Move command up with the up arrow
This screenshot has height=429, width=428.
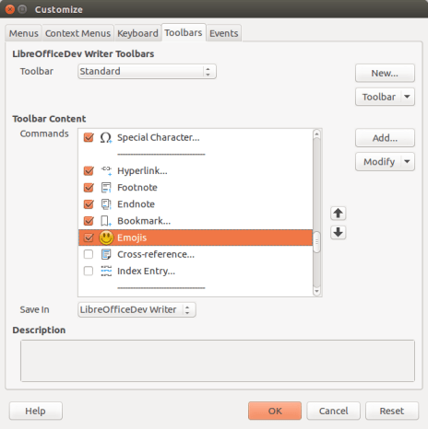point(339,214)
